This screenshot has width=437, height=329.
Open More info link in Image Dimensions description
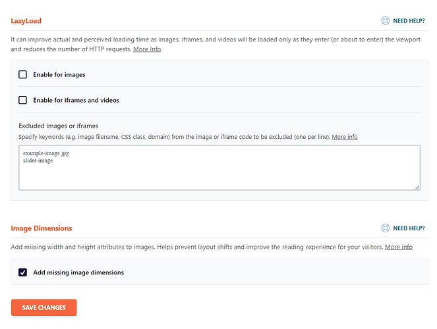click(x=399, y=247)
